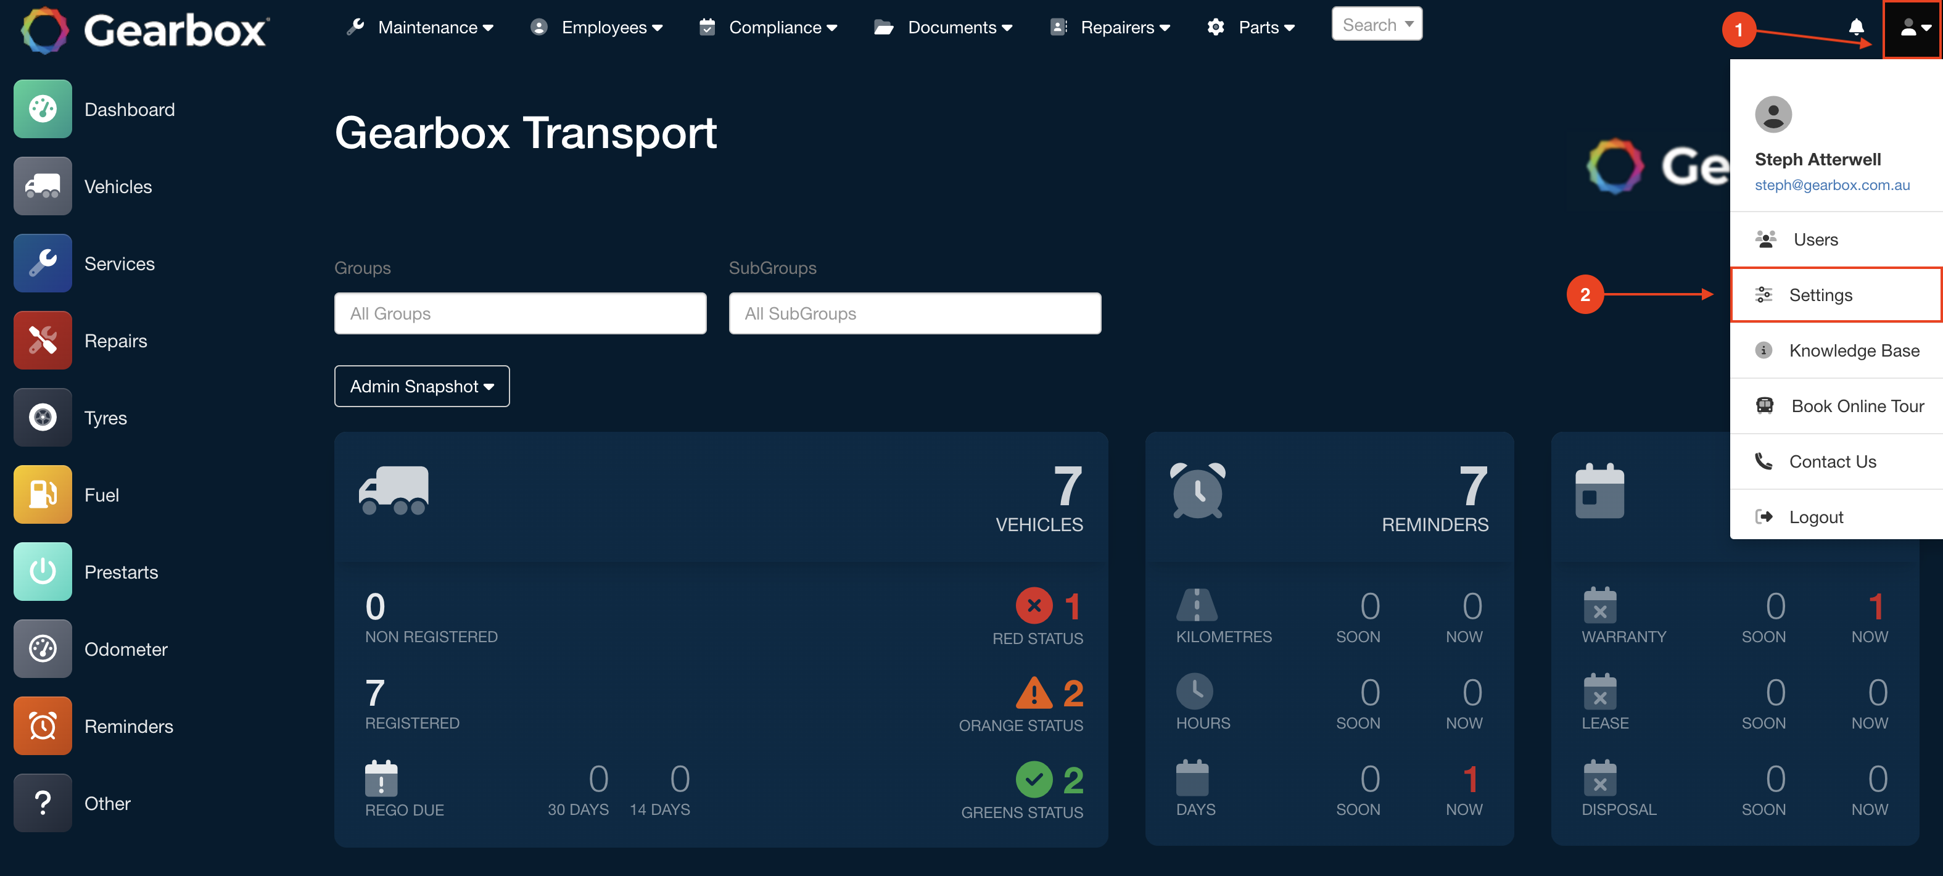
Task: Click Logout in the account menu
Action: pos(1836,517)
